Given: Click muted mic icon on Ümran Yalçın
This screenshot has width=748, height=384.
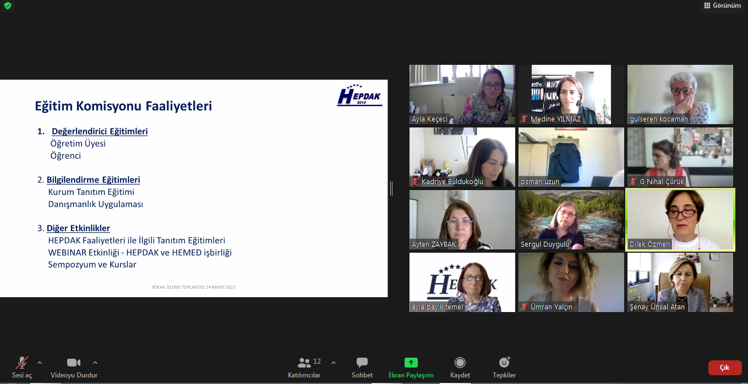Looking at the screenshot, I should click(x=525, y=307).
